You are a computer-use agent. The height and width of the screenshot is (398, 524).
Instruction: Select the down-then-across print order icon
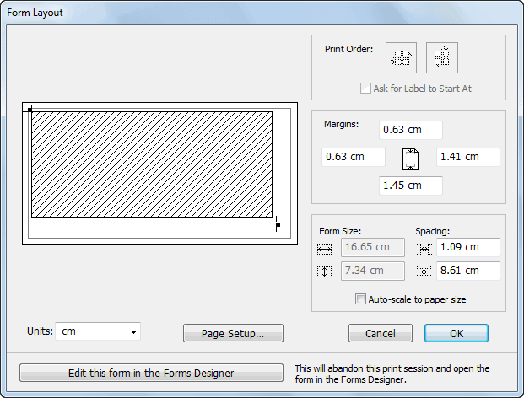tap(442, 58)
